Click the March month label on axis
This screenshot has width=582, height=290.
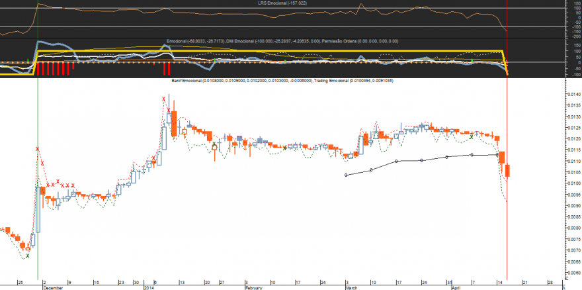[x=351, y=288]
